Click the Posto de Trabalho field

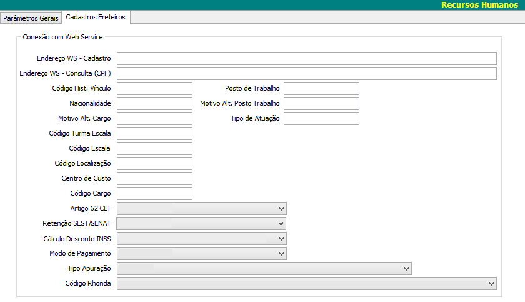coord(321,88)
